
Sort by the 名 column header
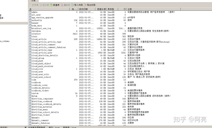click(x=49, y=9)
